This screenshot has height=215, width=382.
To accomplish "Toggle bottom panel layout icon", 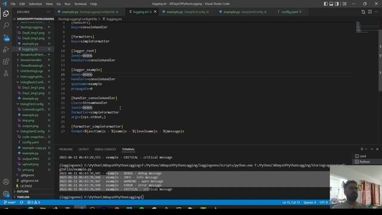I will [x=331, y=4].
